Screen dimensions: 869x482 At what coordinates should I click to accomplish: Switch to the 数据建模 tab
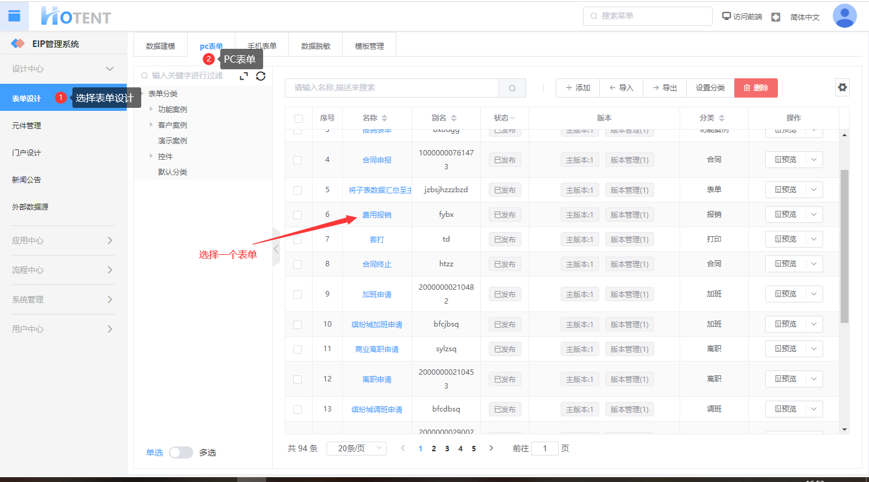click(161, 46)
